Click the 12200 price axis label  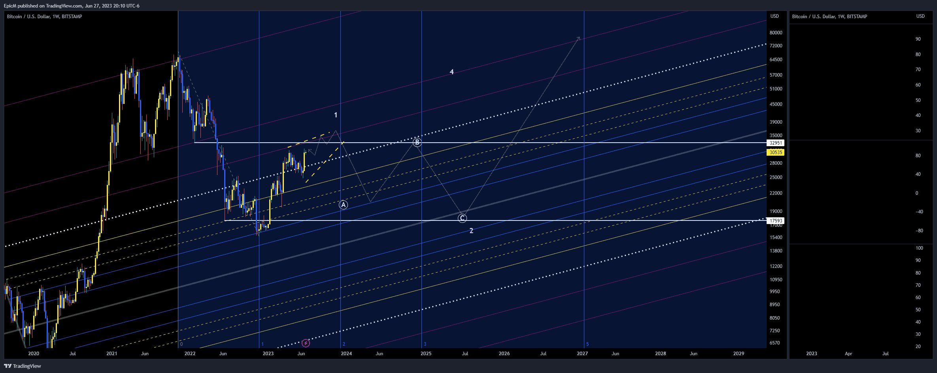coord(776,266)
